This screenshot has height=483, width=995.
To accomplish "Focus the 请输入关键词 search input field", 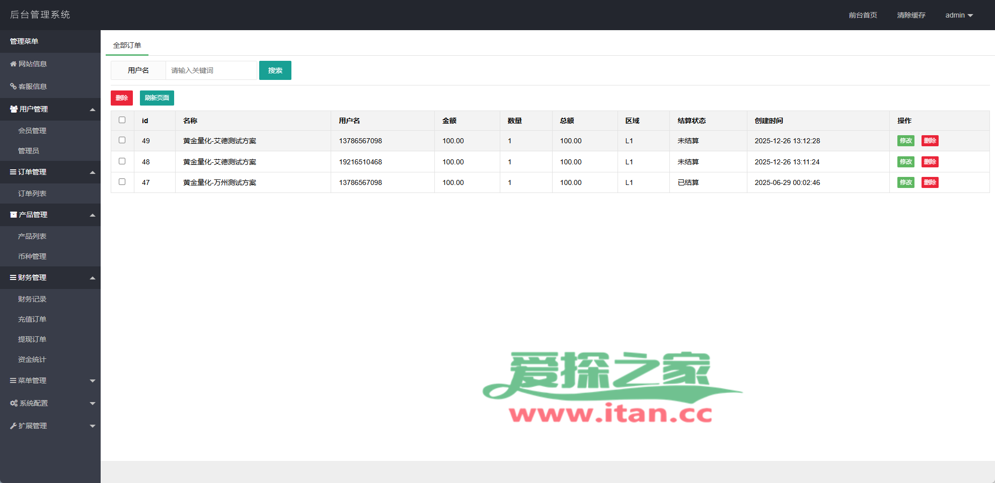I will tap(211, 70).
